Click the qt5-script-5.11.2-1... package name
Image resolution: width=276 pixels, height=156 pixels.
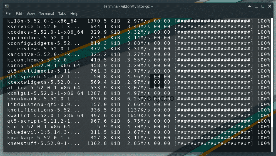click(x=44, y=121)
